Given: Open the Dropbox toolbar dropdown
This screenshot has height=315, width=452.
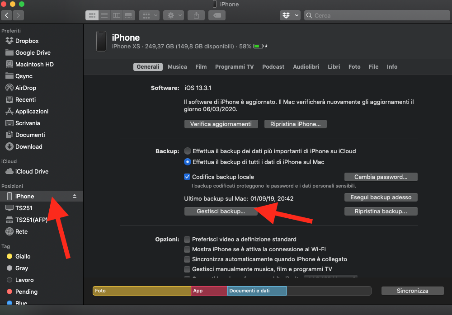Looking at the screenshot, I should click(290, 15).
